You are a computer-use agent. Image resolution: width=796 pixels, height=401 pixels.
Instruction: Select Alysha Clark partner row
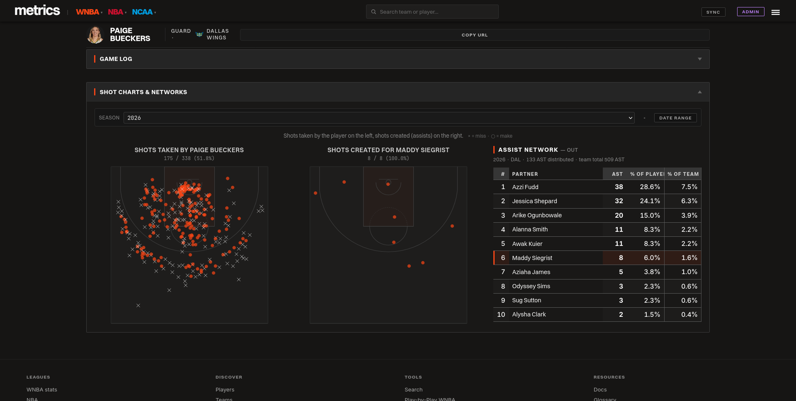pyautogui.click(x=597, y=314)
